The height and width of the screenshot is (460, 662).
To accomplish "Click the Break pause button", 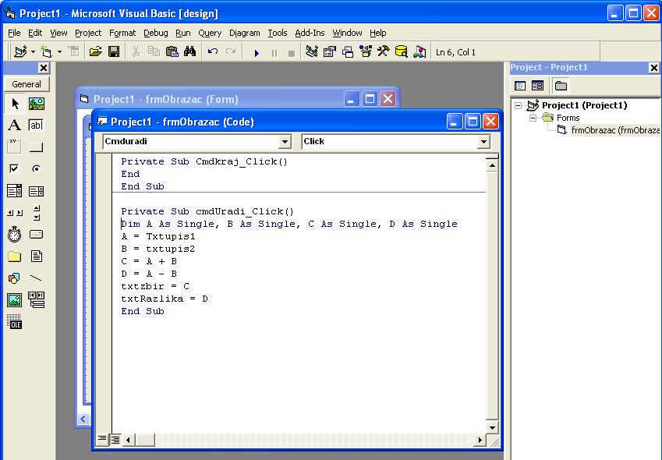I will click(274, 53).
